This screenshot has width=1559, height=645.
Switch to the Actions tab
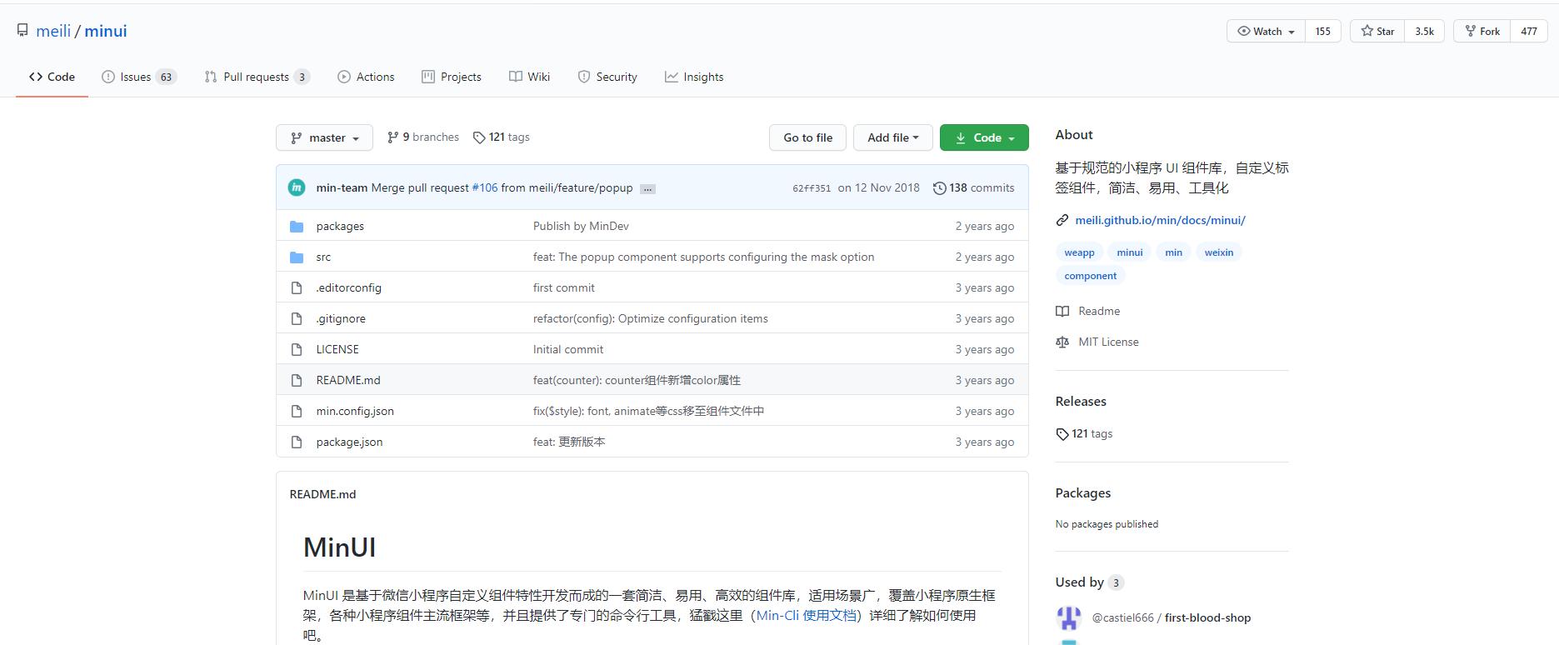pos(366,77)
